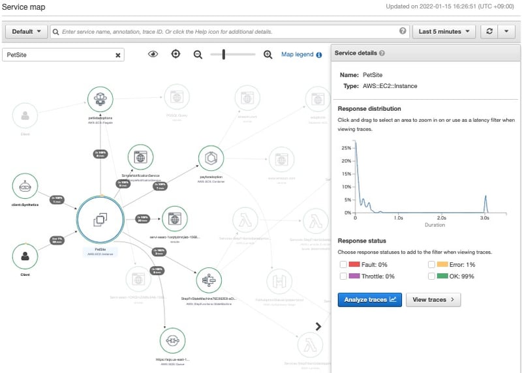Click the Service details help icon
Image resolution: width=522 pixels, height=373 pixels.
[382, 53]
